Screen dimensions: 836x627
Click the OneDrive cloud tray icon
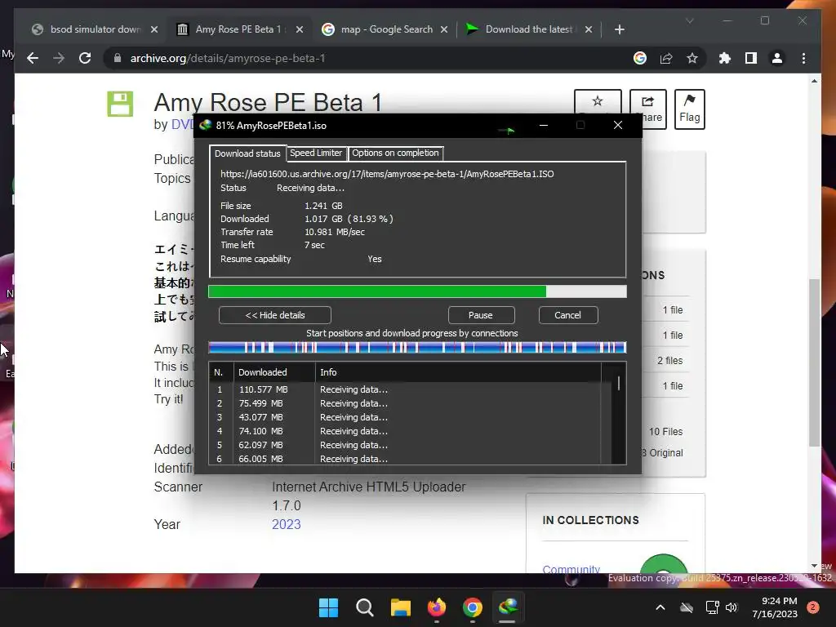coord(687,607)
